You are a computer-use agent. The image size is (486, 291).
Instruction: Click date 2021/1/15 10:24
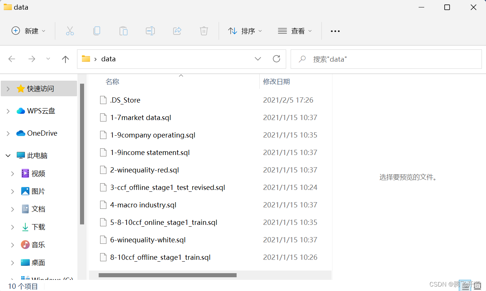pos(290,187)
